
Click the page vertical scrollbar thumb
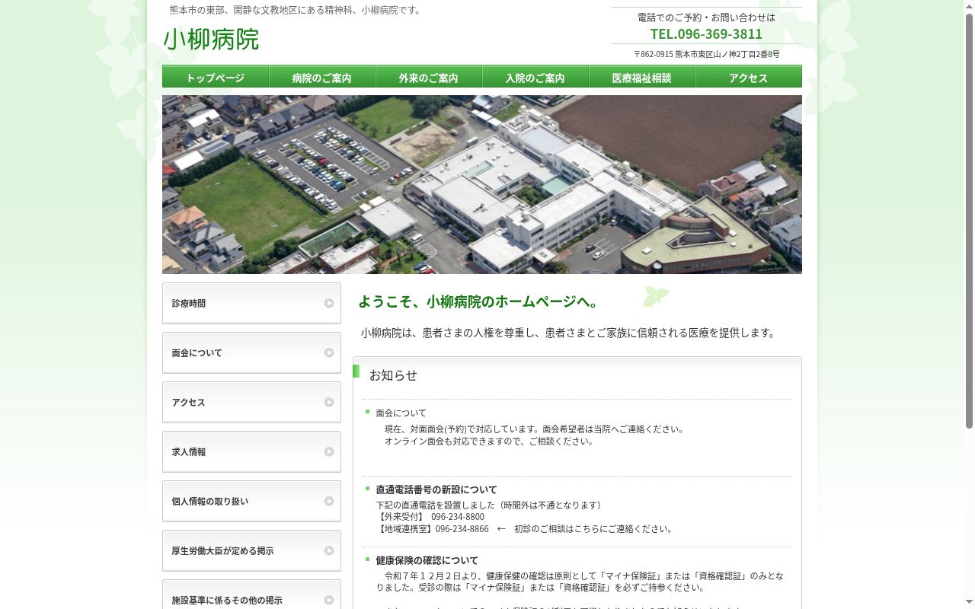click(x=969, y=221)
